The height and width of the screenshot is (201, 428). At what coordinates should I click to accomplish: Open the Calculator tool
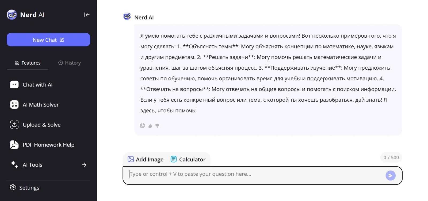[x=188, y=159]
